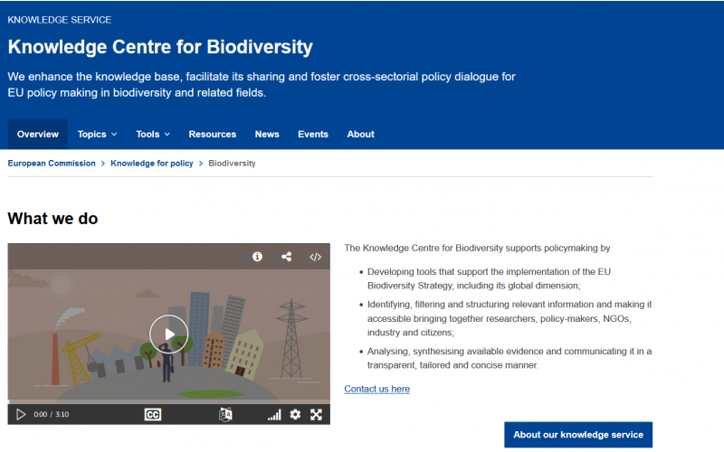Image resolution: width=724 pixels, height=452 pixels.
Task: Open video settings gear
Action: [295, 415]
